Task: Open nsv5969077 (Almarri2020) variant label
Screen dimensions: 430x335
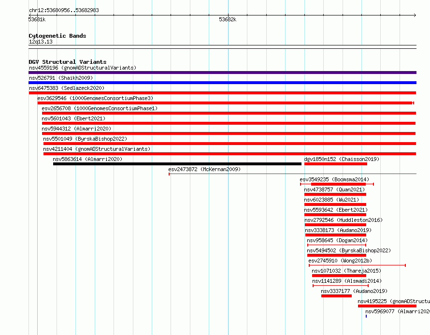Action: click(398, 311)
